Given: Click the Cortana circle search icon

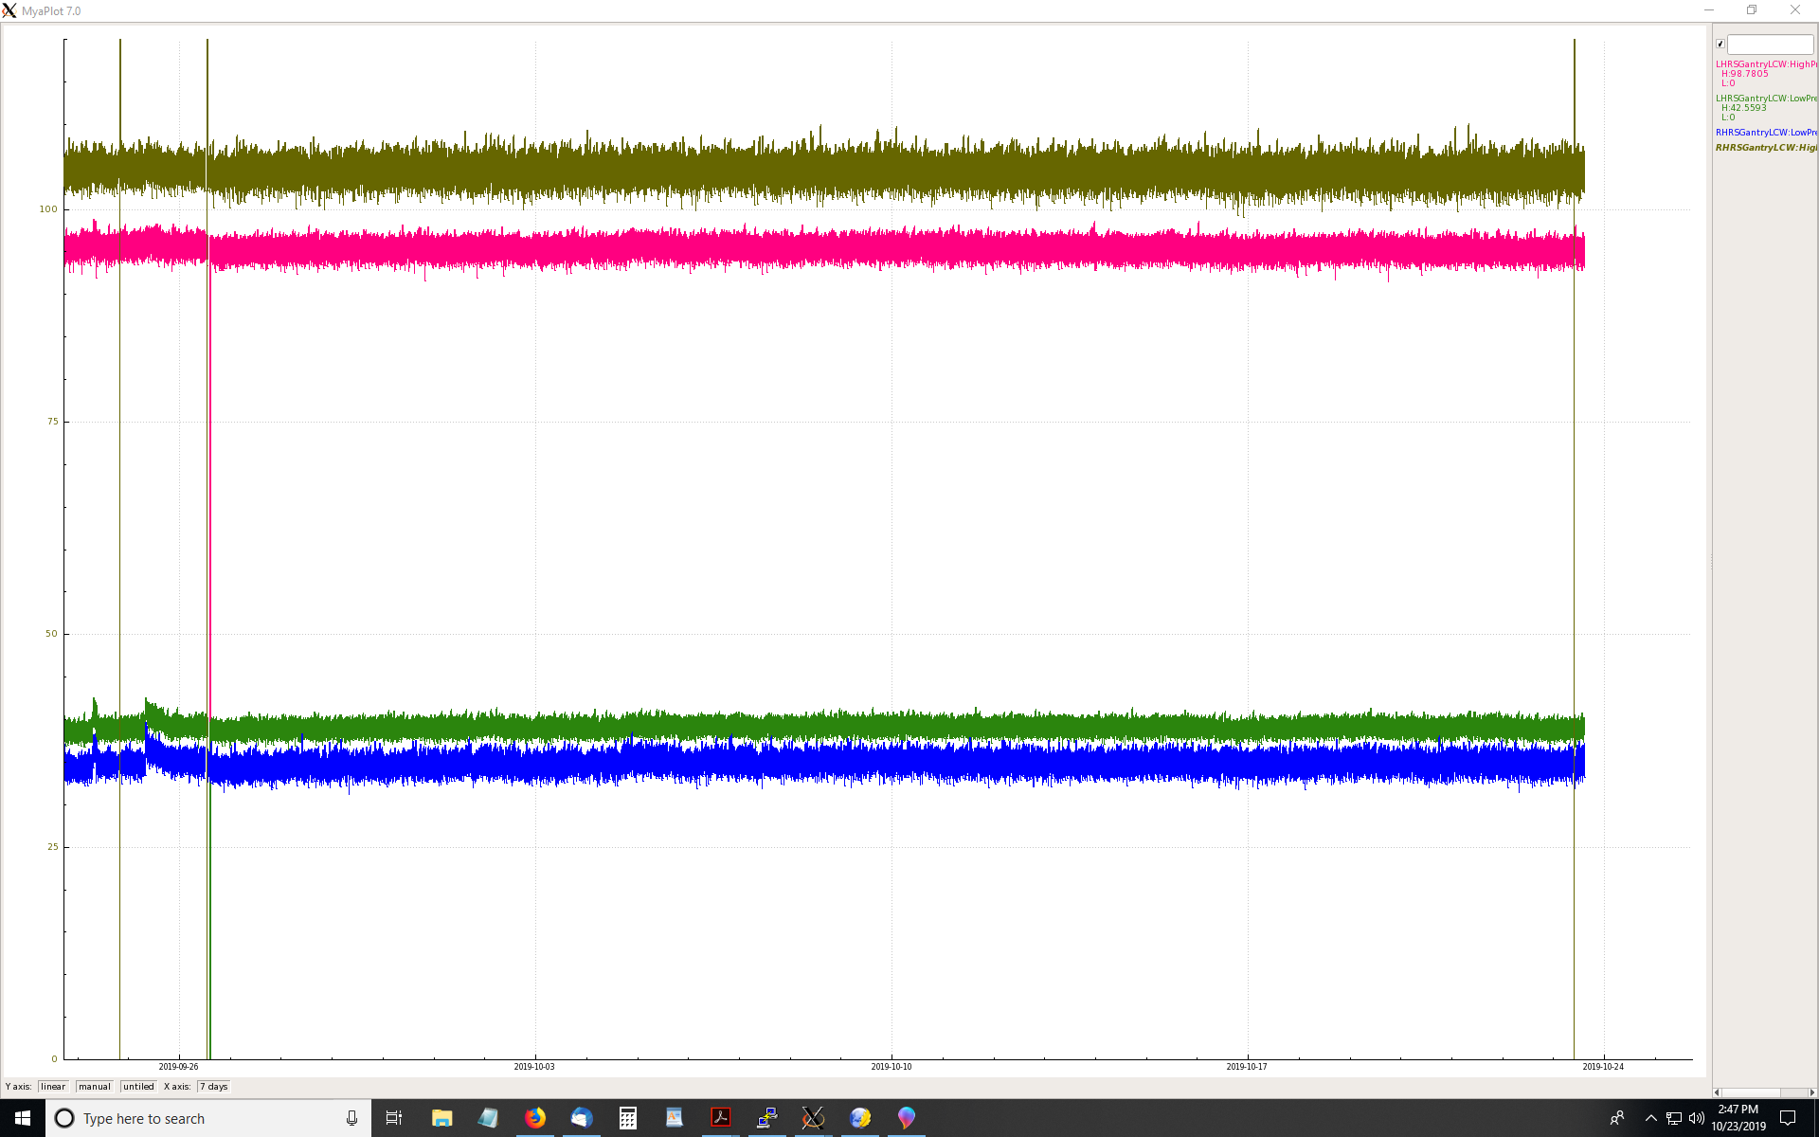Looking at the screenshot, I should (64, 1118).
